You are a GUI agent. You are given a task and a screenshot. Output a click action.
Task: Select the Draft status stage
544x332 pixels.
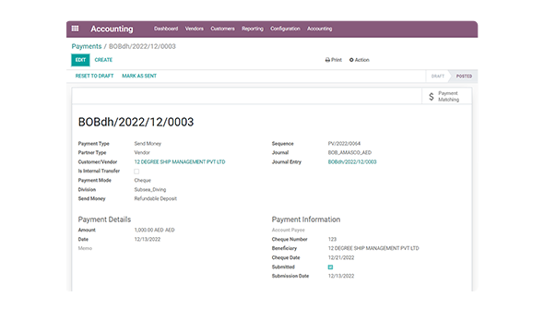coord(437,77)
